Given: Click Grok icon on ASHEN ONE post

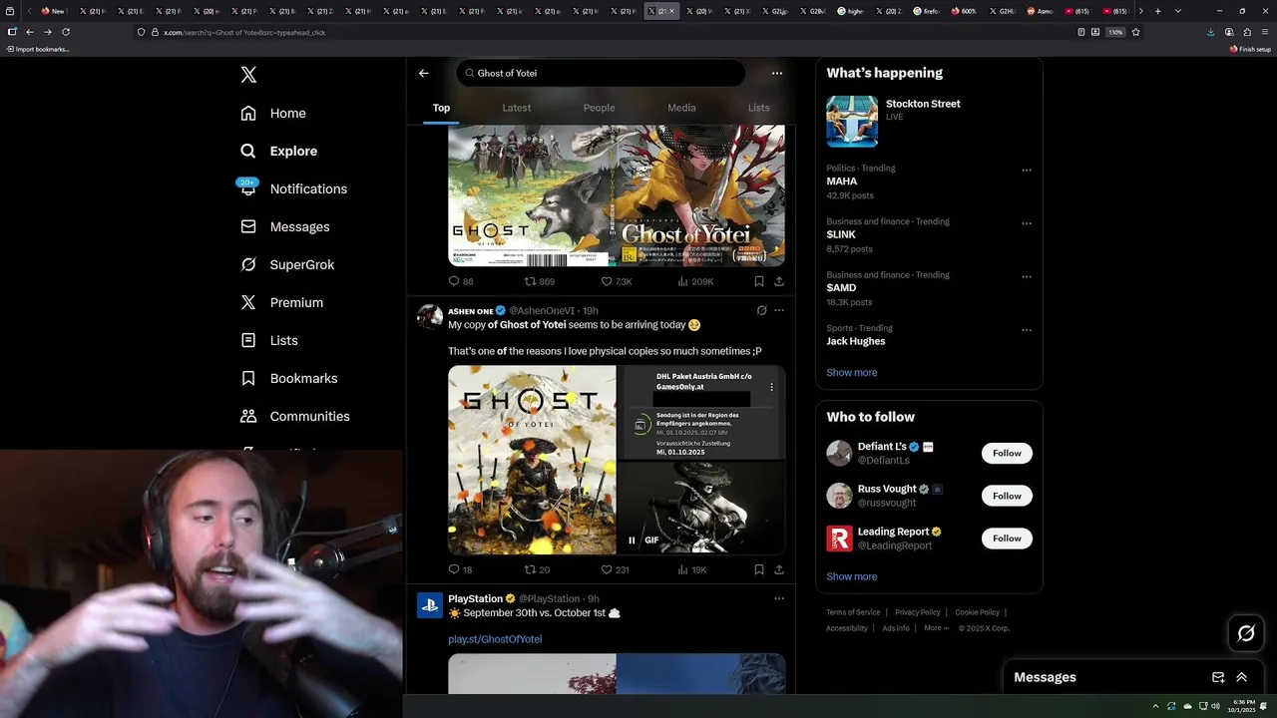Looking at the screenshot, I should pyautogui.click(x=761, y=311).
